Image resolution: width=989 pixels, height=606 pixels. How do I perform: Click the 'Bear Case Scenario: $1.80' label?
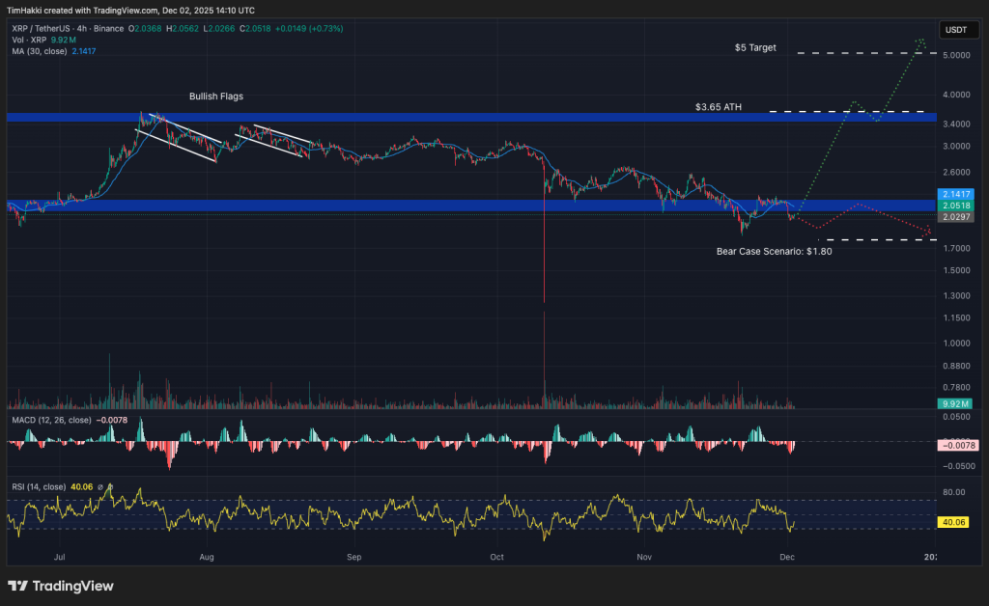[x=775, y=251]
